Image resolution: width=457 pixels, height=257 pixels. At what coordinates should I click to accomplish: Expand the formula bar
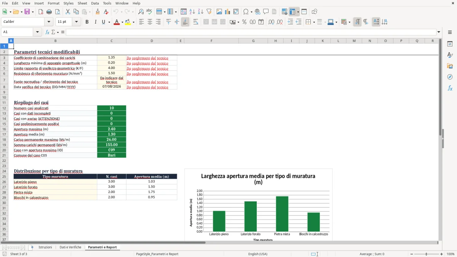(439, 32)
